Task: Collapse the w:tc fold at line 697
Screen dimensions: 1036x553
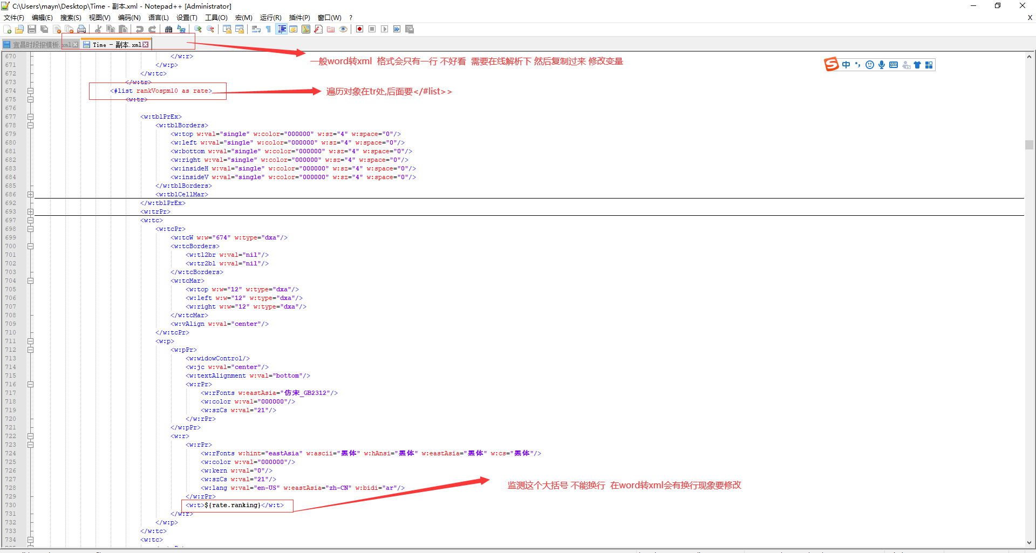Action: 30,220
